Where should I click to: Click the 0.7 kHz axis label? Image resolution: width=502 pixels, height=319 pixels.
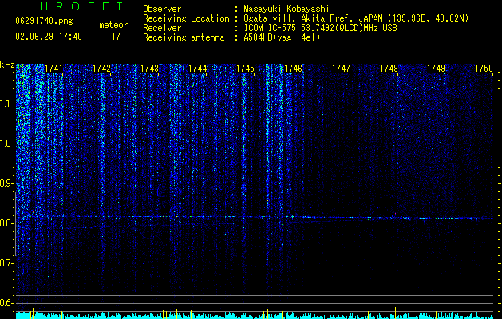point(7,263)
